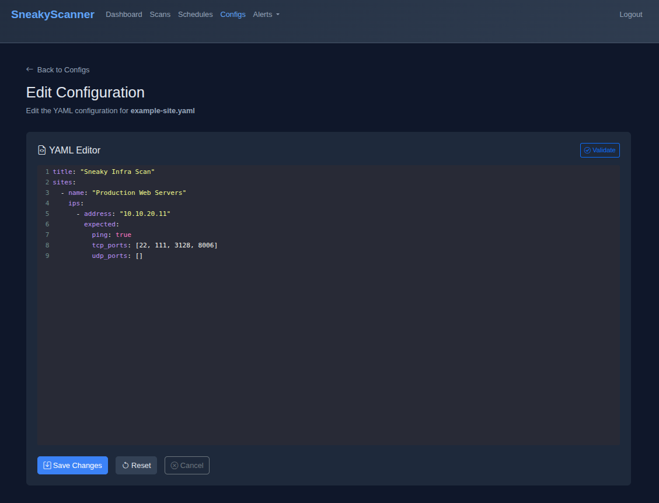
Task: Click the back arrow icon near Back to Configs
Action: [30, 69]
